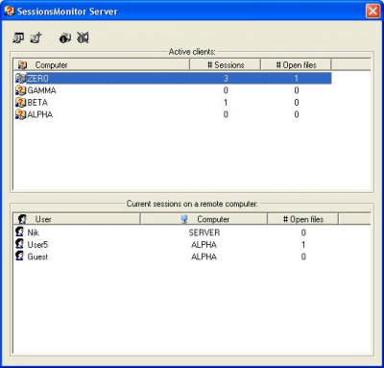Image resolution: width=384 pixels, height=368 pixels.
Task: Select the Guest session entry
Action: (177, 257)
